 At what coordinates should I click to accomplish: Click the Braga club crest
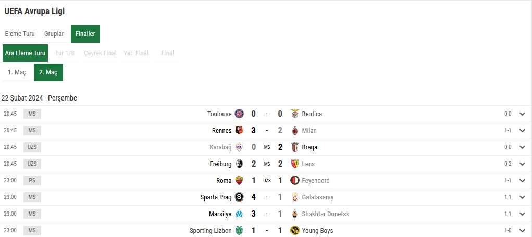point(295,147)
